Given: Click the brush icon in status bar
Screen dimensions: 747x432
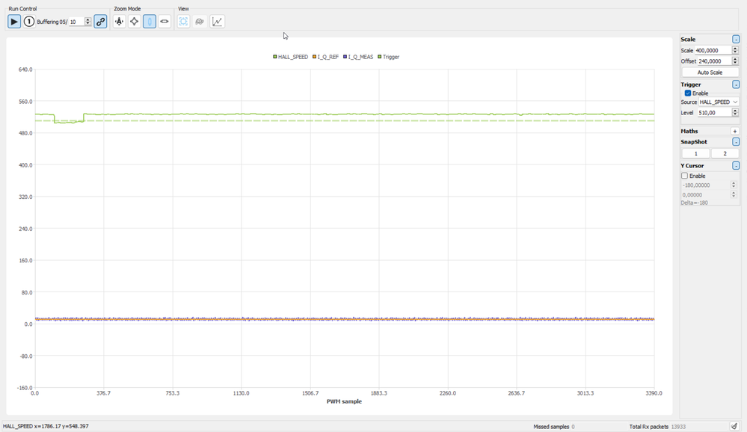Looking at the screenshot, I should pyautogui.click(x=734, y=426).
